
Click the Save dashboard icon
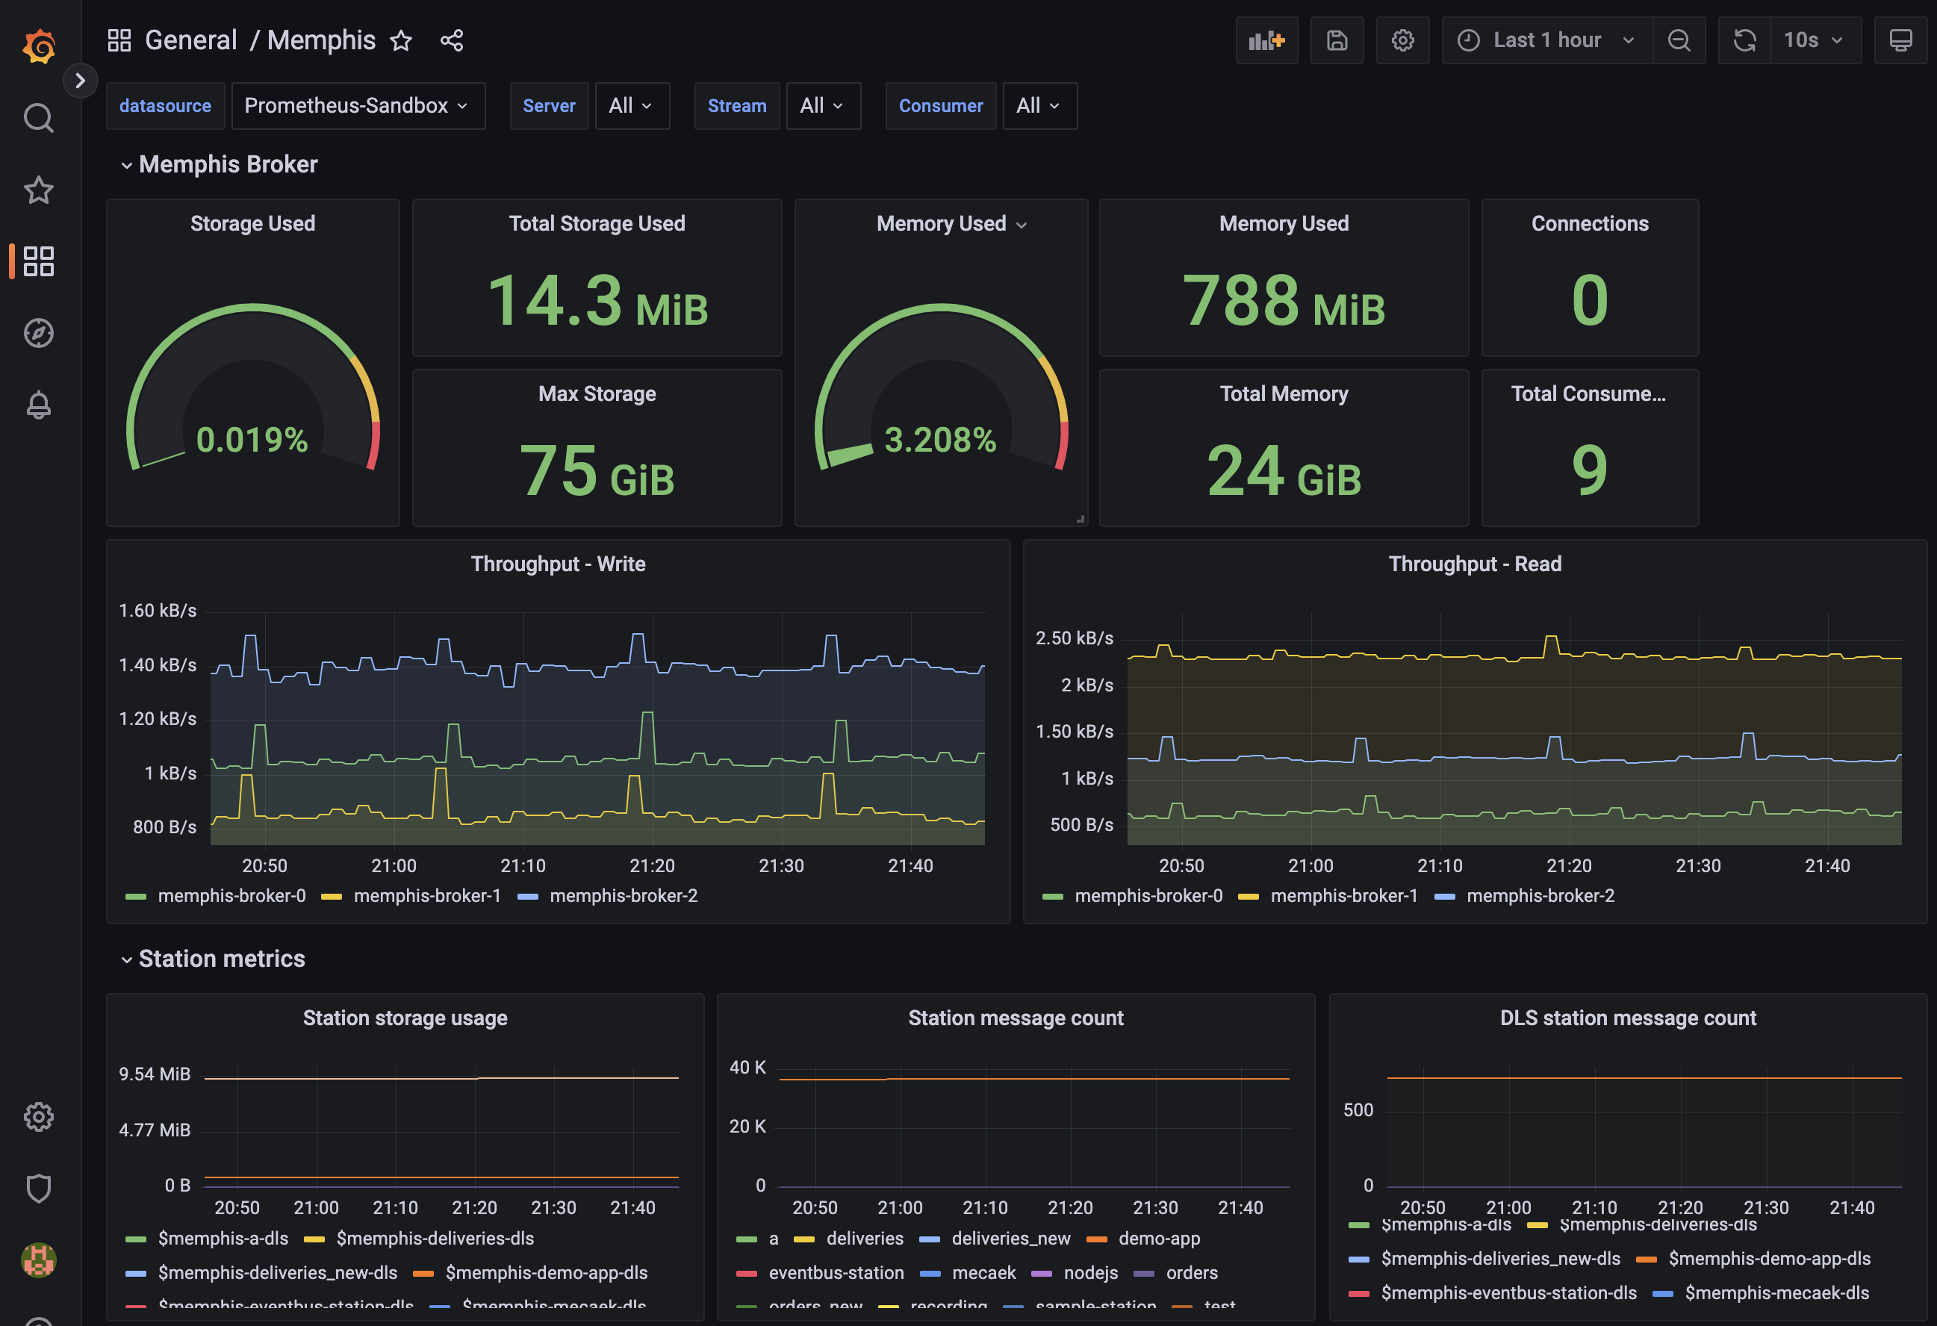click(1336, 40)
